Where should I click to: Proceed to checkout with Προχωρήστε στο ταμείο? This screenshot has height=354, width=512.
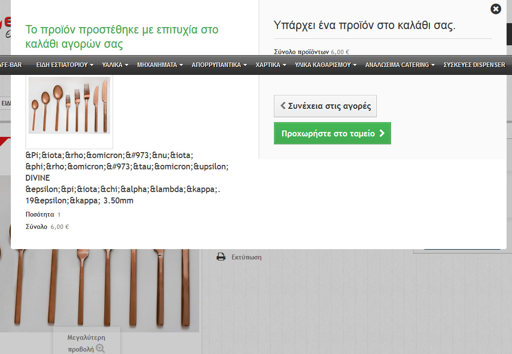pos(332,133)
